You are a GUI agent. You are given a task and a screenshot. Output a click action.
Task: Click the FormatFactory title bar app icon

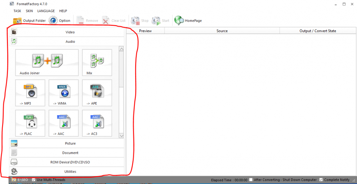(x=12, y=4)
